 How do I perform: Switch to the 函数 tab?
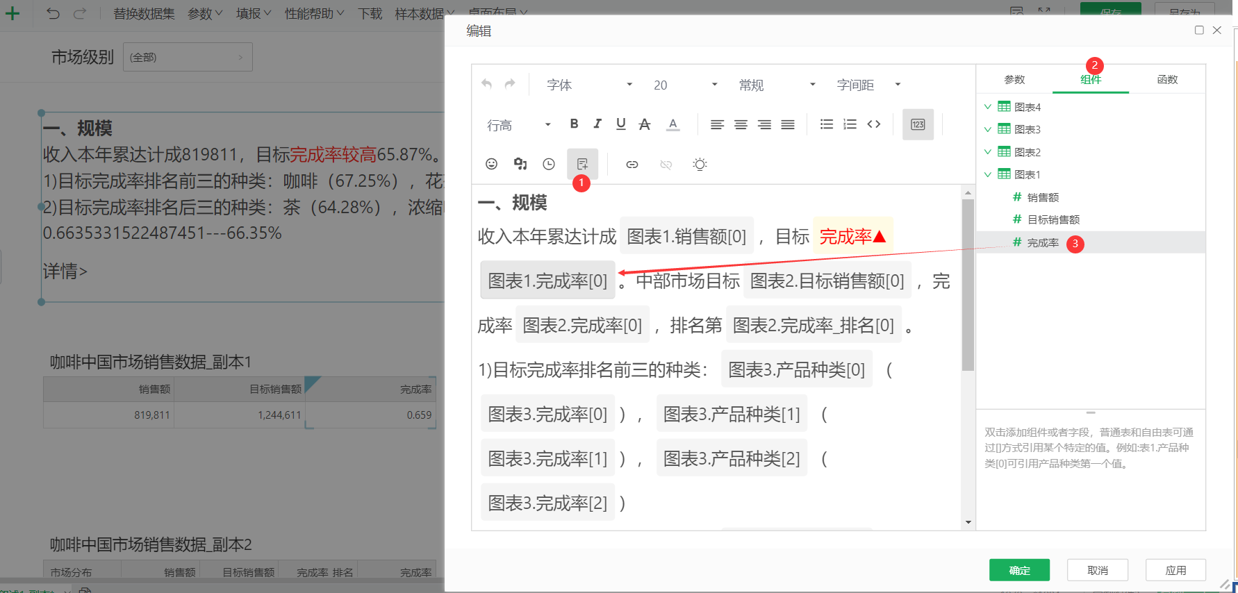(x=1167, y=79)
